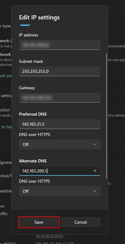This screenshot has height=244, width=125.
Task: Click the Edit IP settings dialog title
Action: coord(39,17)
